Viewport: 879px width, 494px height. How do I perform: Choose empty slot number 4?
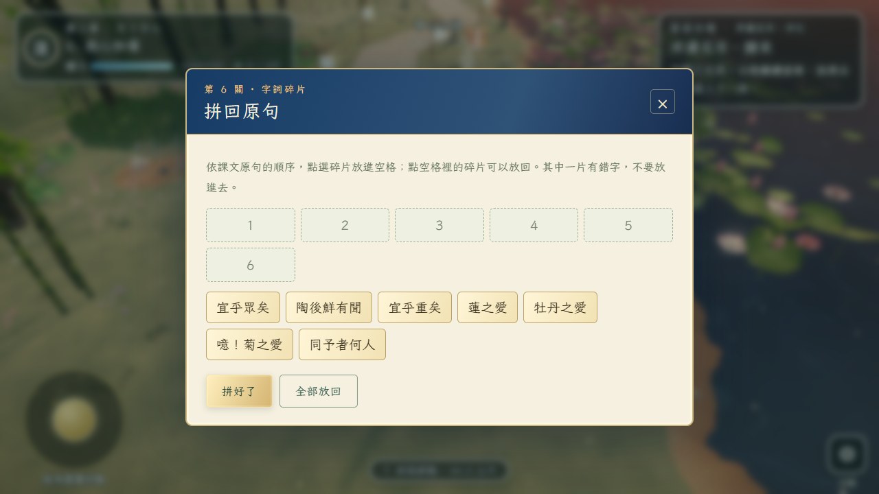pyautogui.click(x=534, y=225)
